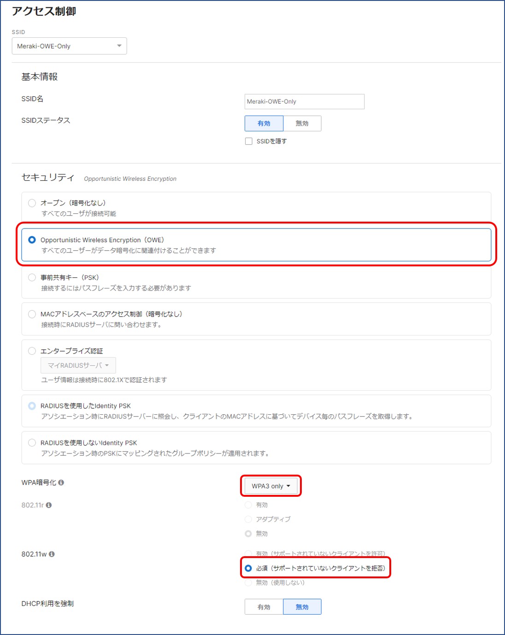Enable DHCP利用を強制 with 有効 button
Viewport: 505px width, 635px height.
click(x=264, y=607)
